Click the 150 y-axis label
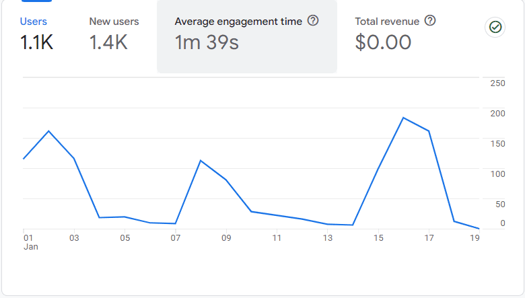This screenshot has width=525, height=298. click(497, 144)
